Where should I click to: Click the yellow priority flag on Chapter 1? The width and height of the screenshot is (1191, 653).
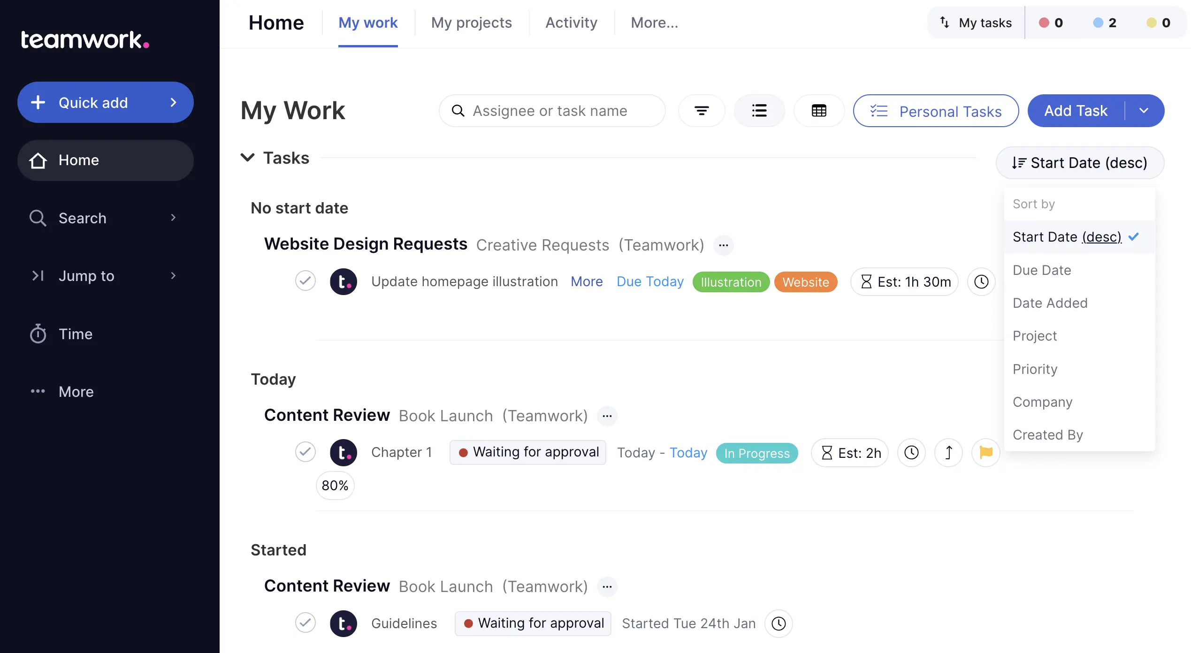tap(986, 453)
